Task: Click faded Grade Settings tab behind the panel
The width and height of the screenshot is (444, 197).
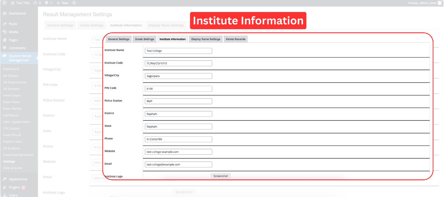Action: 92,25
